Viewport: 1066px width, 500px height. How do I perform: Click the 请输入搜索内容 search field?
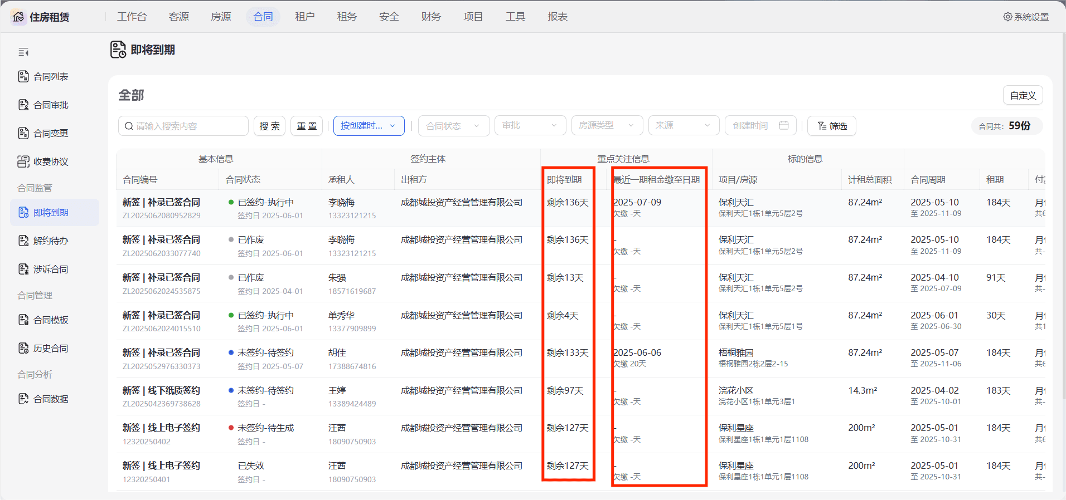tap(183, 126)
